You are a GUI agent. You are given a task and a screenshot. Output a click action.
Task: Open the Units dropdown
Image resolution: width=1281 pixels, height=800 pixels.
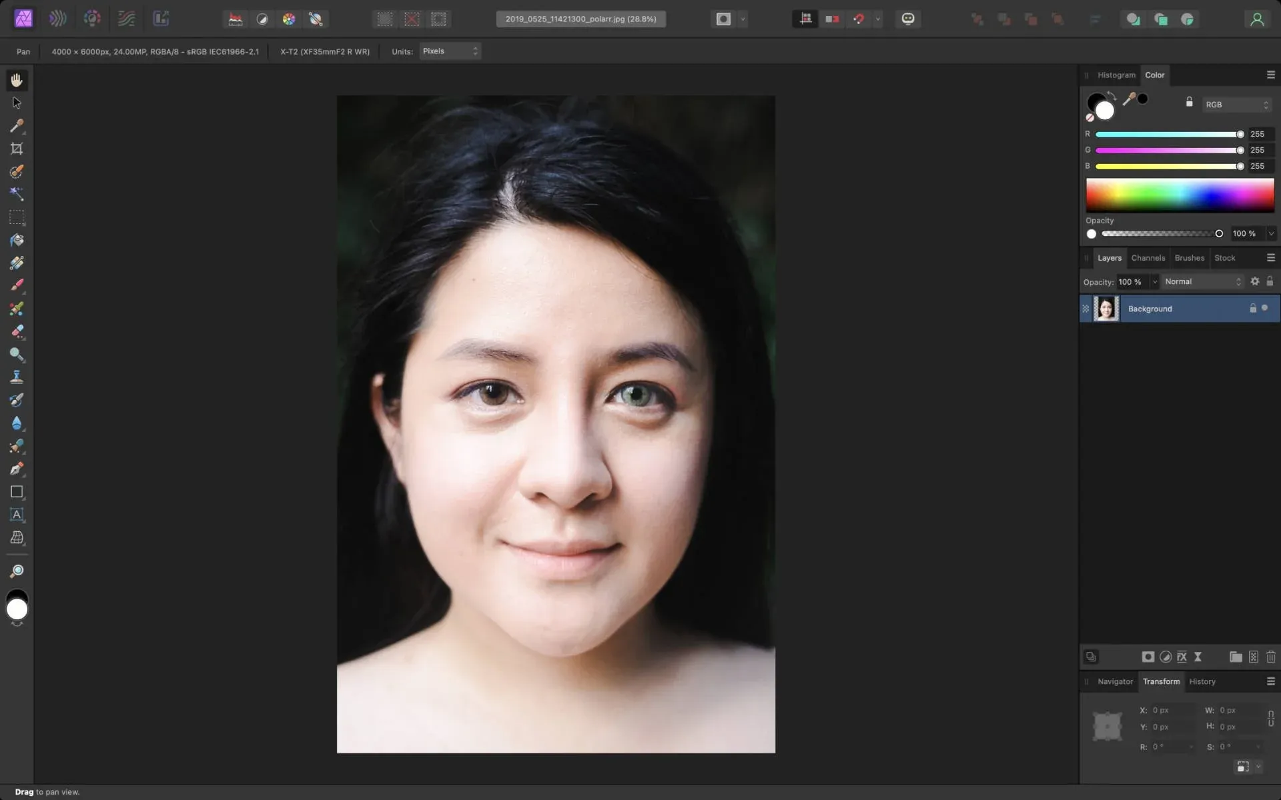pyautogui.click(x=450, y=51)
